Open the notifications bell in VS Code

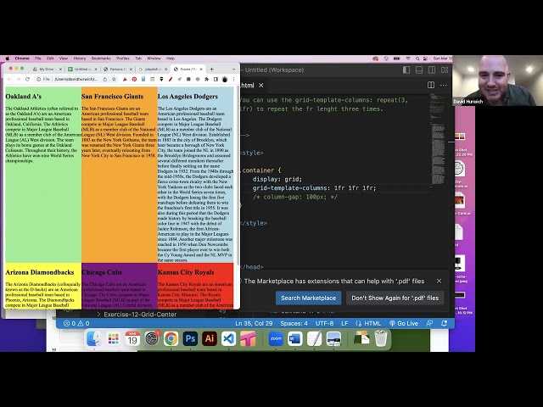coord(444,323)
